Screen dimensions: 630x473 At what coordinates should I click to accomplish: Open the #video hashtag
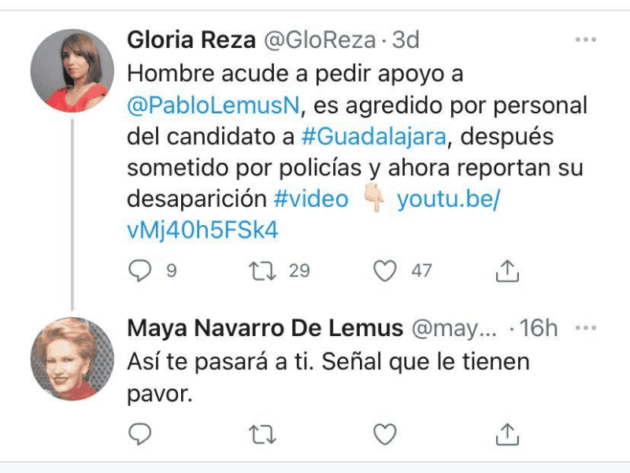coord(311,199)
